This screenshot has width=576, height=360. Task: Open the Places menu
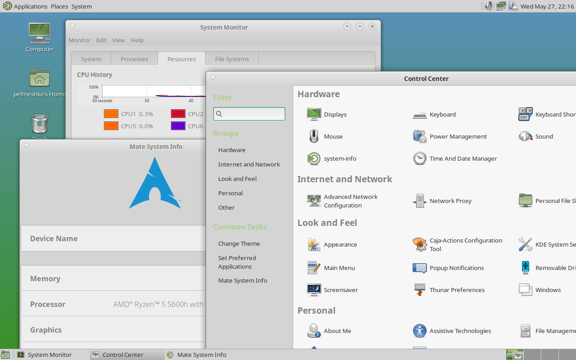(x=59, y=6)
